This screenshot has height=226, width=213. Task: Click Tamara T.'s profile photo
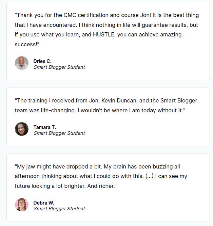pos(22,129)
